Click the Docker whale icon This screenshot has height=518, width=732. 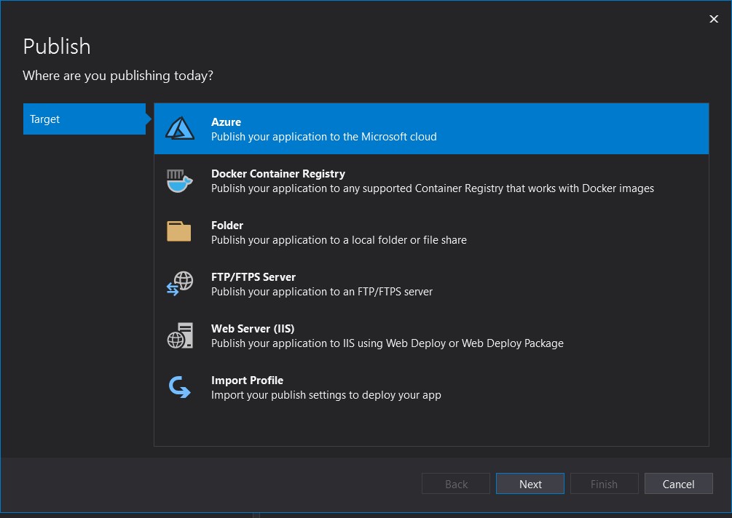[180, 181]
